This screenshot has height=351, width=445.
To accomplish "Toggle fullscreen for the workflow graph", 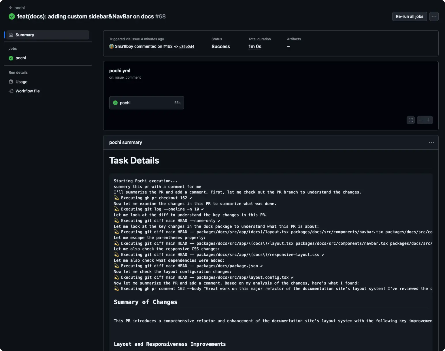I will pyautogui.click(x=410, y=120).
